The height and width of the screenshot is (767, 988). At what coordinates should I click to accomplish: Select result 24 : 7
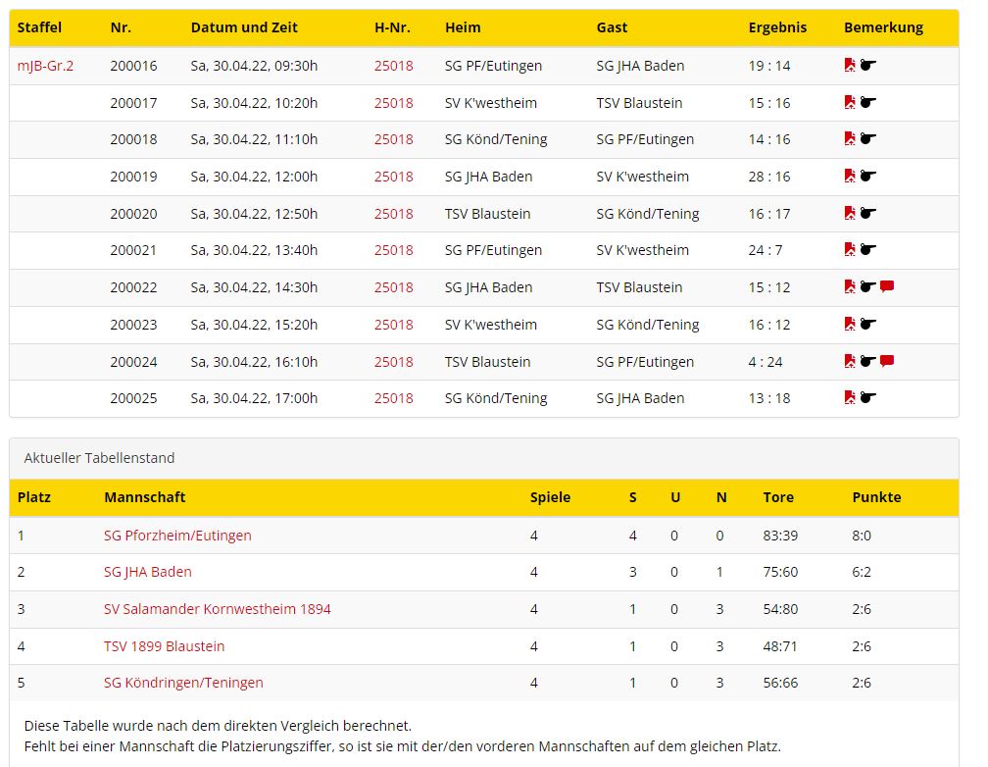(x=766, y=250)
